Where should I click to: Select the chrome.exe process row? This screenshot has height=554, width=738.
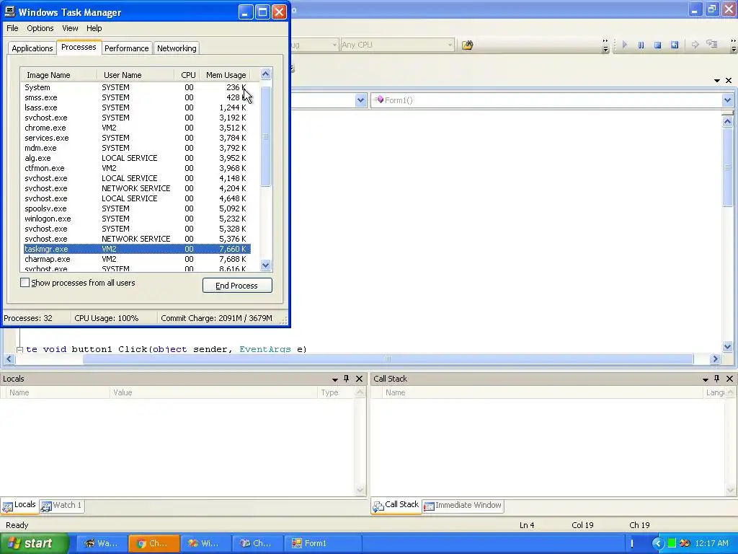click(x=137, y=128)
